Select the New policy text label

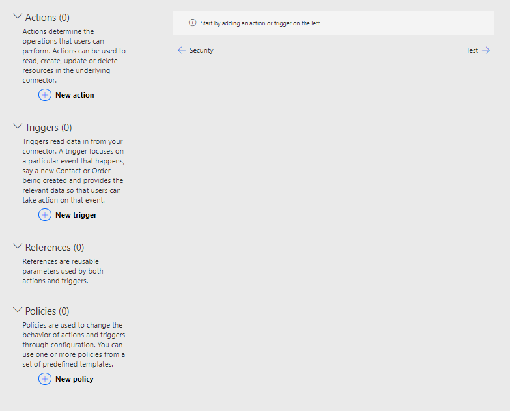(x=74, y=379)
